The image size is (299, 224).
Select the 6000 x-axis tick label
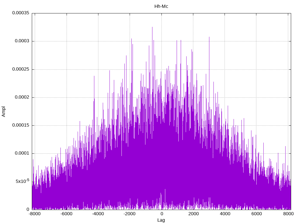[x=256, y=214]
